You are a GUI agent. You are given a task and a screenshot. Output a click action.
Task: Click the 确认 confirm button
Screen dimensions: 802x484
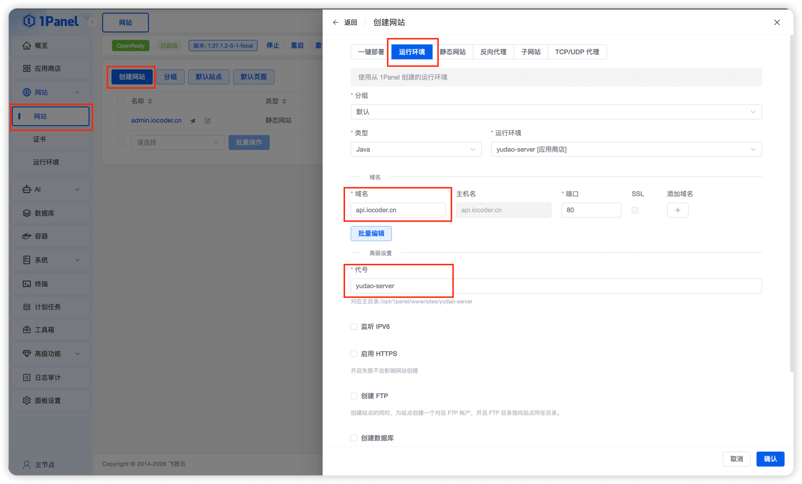(770, 459)
